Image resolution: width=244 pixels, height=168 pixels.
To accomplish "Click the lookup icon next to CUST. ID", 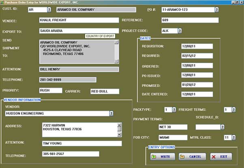I will [49, 9].
